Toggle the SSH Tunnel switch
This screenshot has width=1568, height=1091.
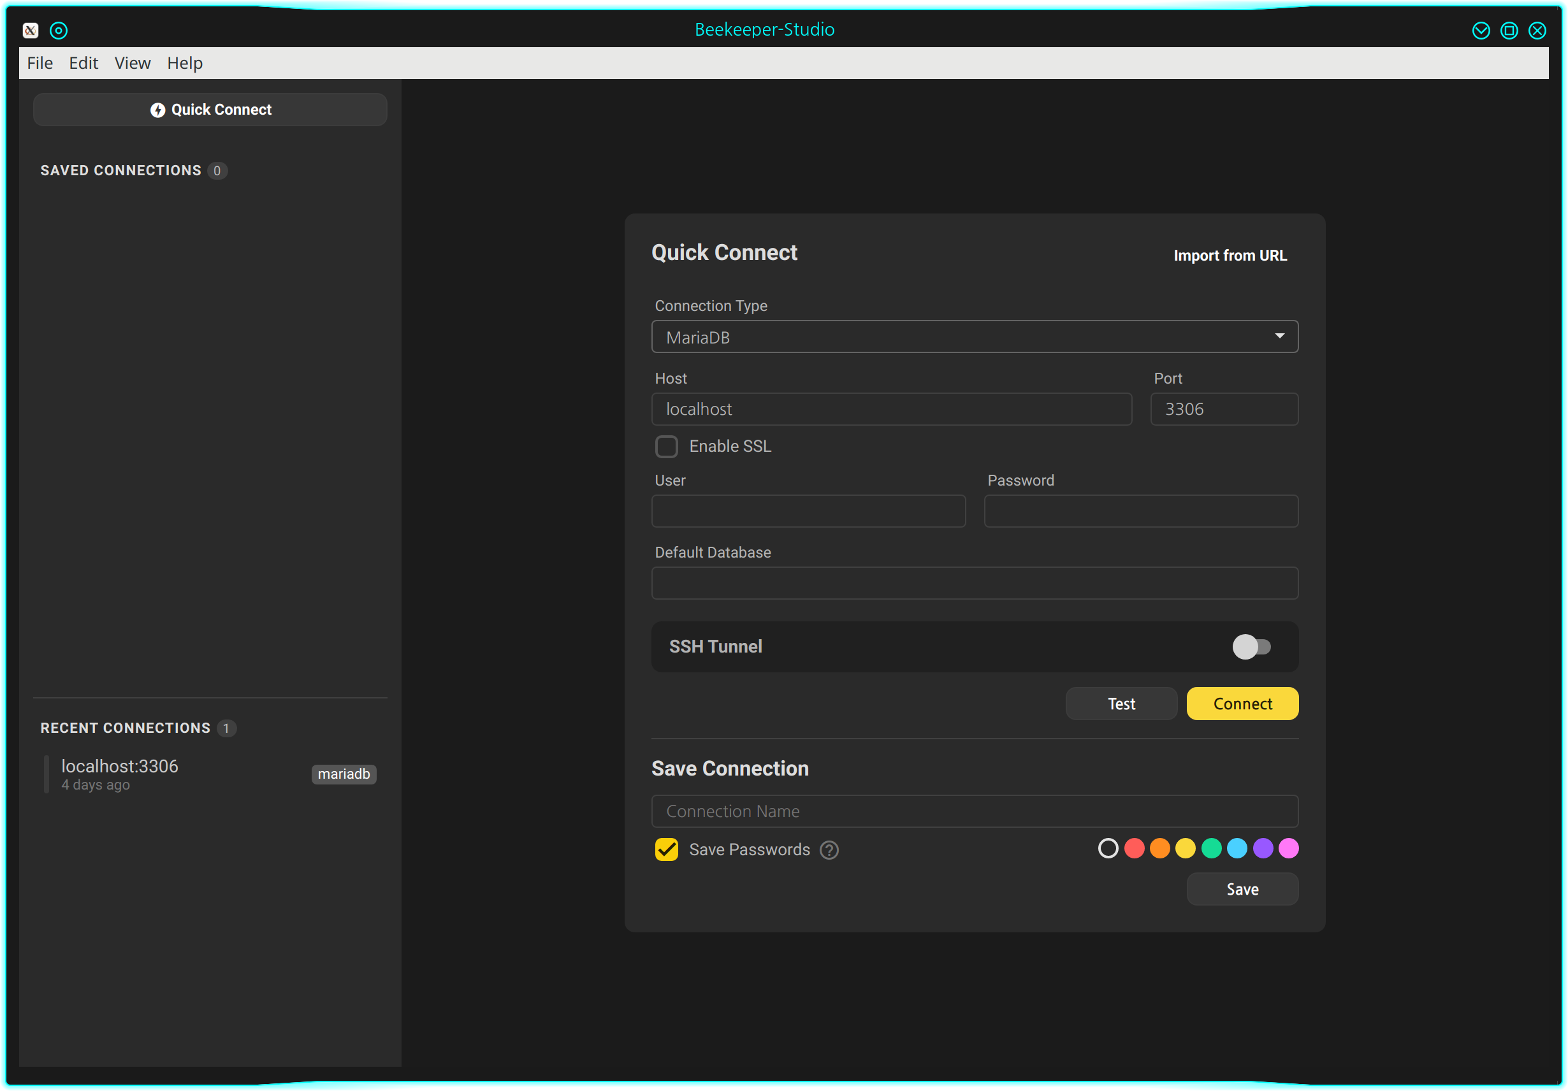pyautogui.click(x=1251, y=647)
